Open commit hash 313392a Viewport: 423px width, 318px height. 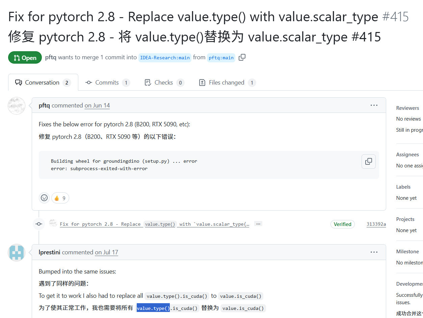[376, 224]
